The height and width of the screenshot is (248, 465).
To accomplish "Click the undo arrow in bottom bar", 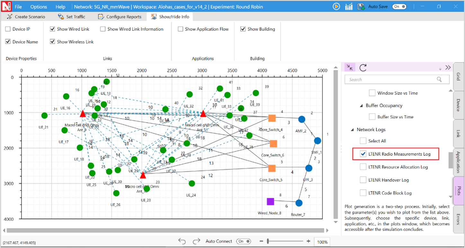I will pyautogui.click(x=182, y=241).
